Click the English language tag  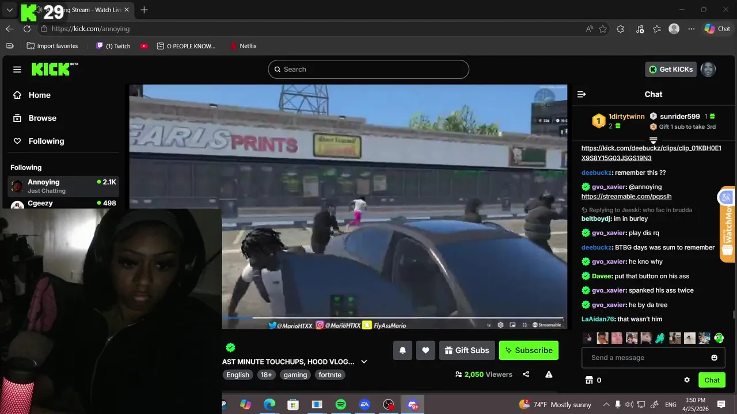[238, 375]
